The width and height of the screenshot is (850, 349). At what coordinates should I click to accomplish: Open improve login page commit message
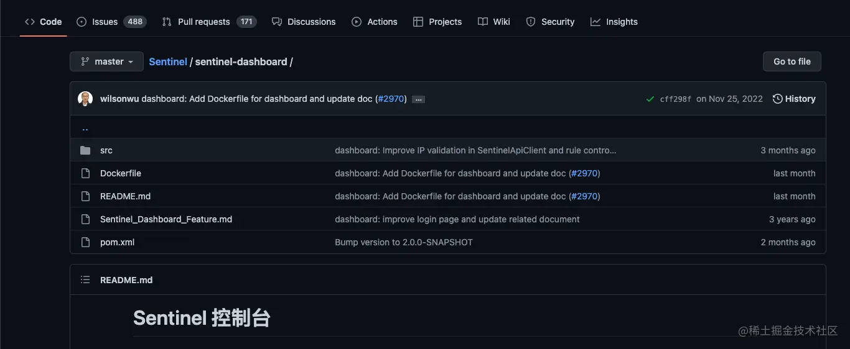(457, 219)
